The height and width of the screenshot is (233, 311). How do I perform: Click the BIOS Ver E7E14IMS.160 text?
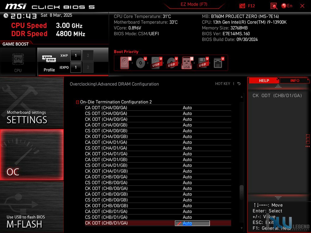tap(226, 34)
